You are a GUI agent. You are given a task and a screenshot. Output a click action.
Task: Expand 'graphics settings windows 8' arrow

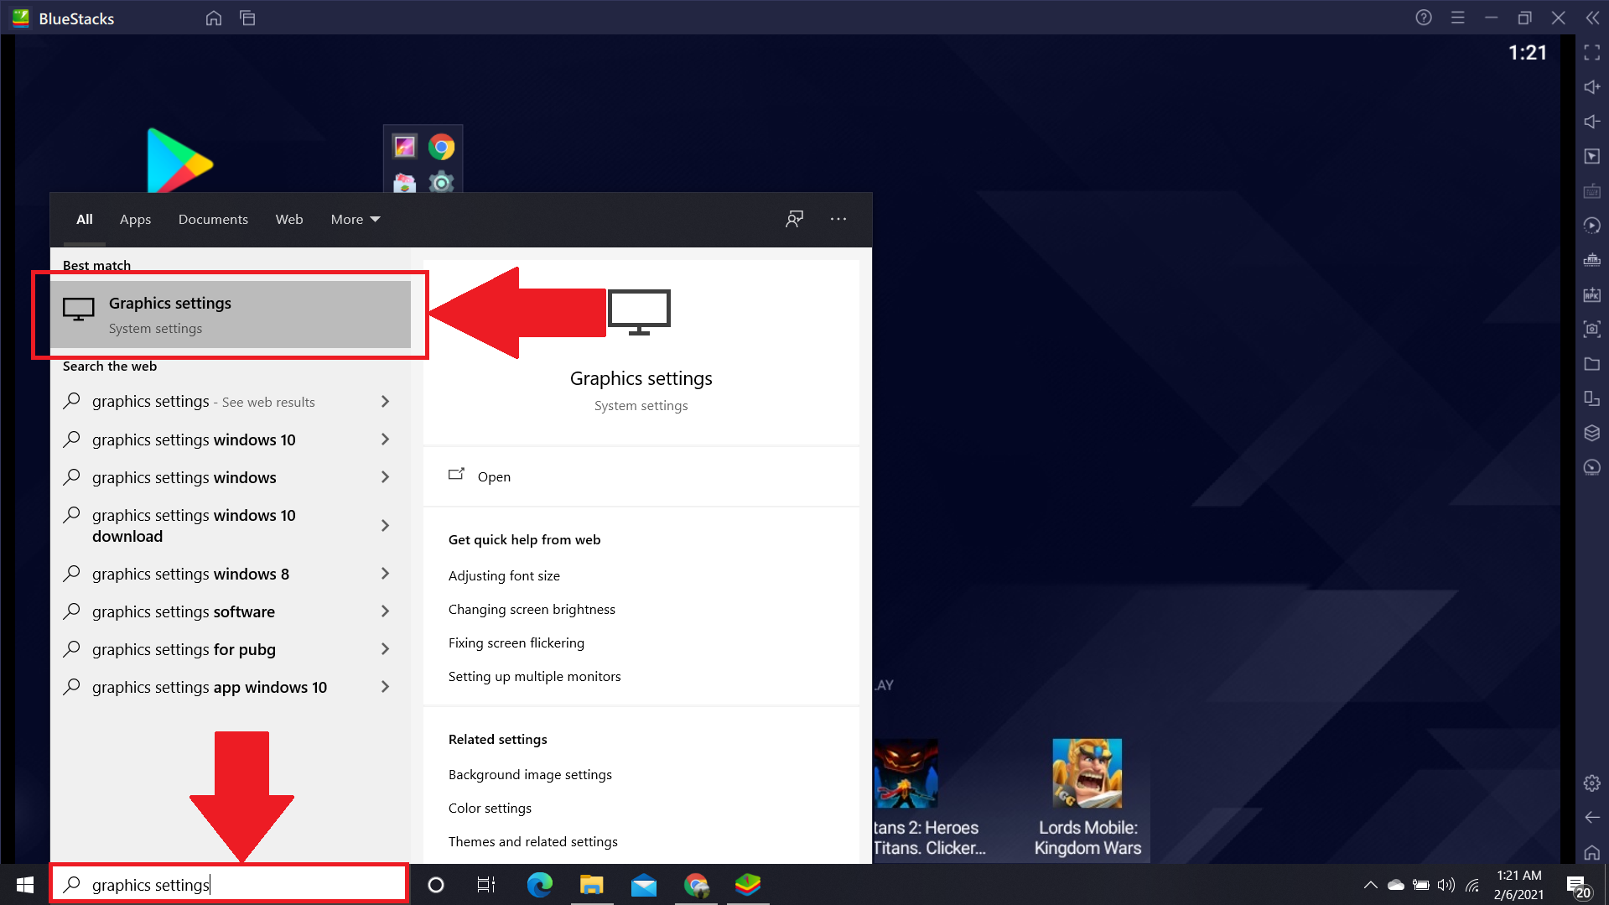click(385, 574)
